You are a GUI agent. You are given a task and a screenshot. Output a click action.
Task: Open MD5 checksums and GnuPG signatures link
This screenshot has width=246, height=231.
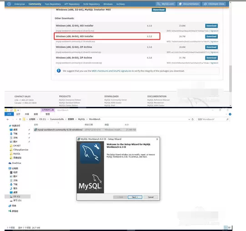pos(111,71)
